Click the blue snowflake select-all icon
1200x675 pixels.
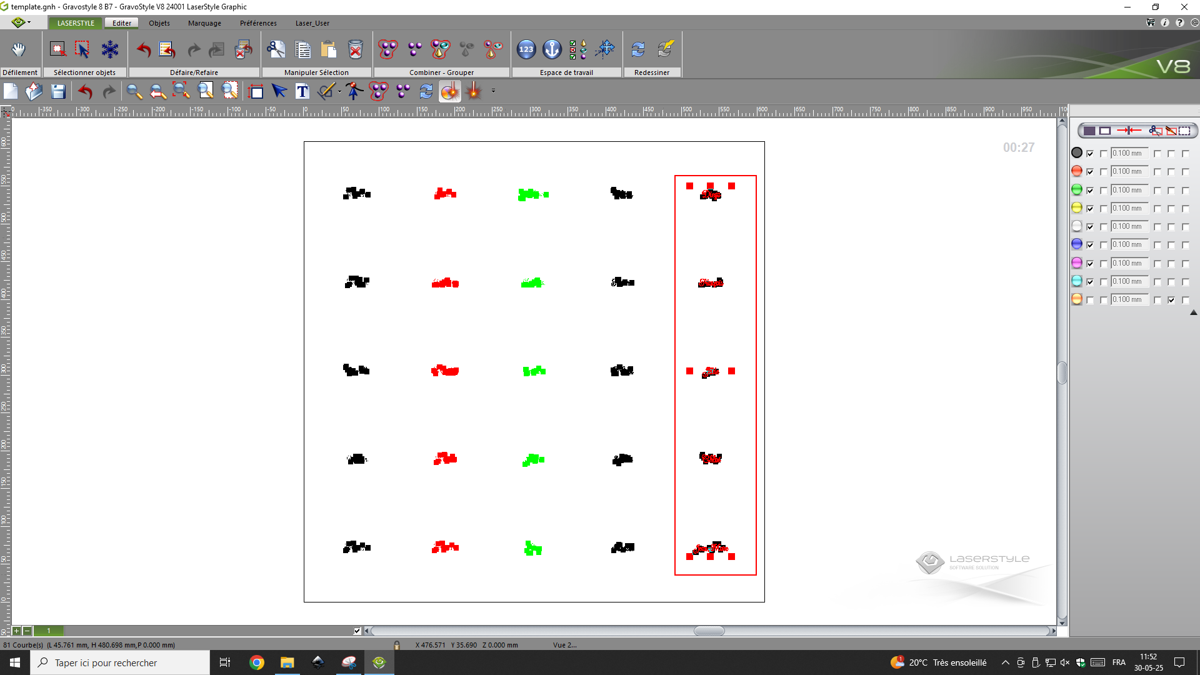pyautogui.click(x=110, y=50)
